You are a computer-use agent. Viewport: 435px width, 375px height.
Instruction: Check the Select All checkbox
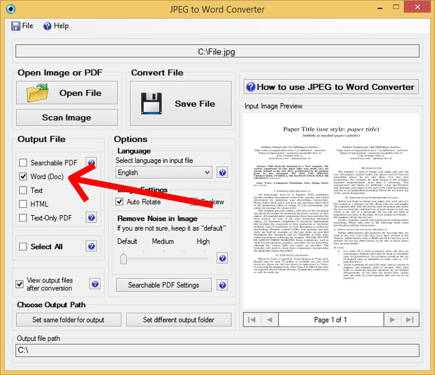(x=23, y=247)
